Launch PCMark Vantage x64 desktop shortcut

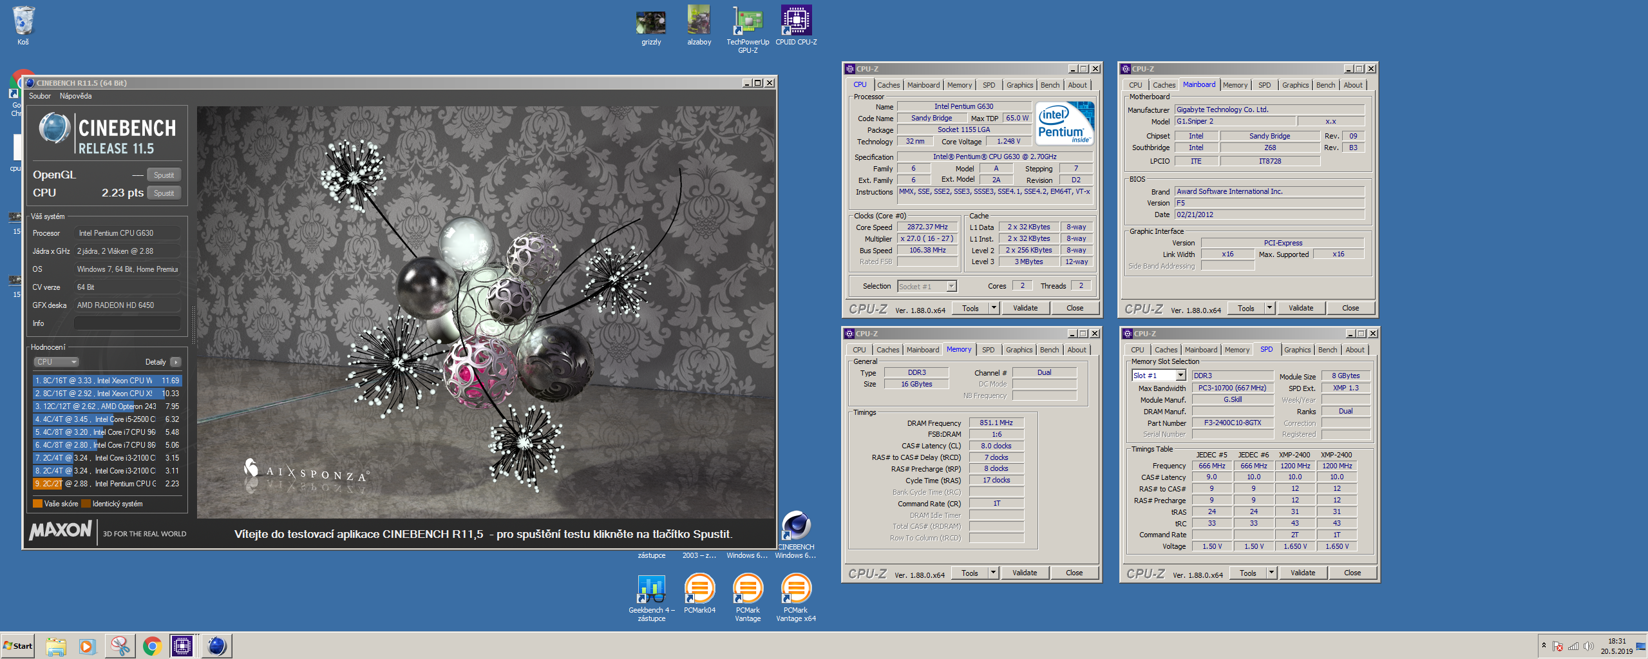click(796, 597)
